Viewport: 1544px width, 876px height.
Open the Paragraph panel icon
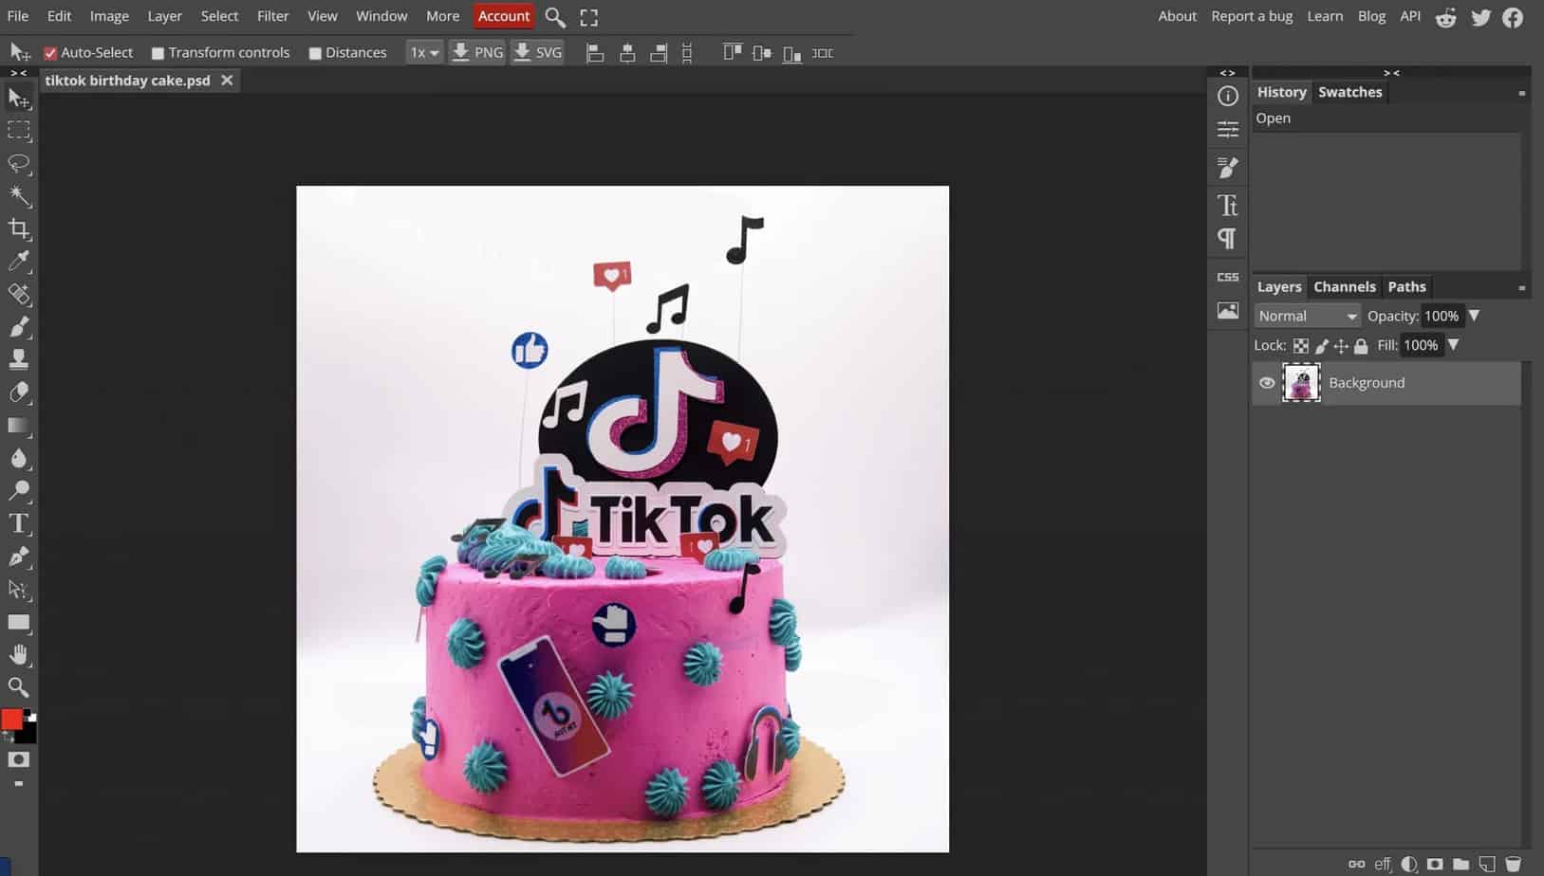pyautogui.click(x=1227, y=238)
